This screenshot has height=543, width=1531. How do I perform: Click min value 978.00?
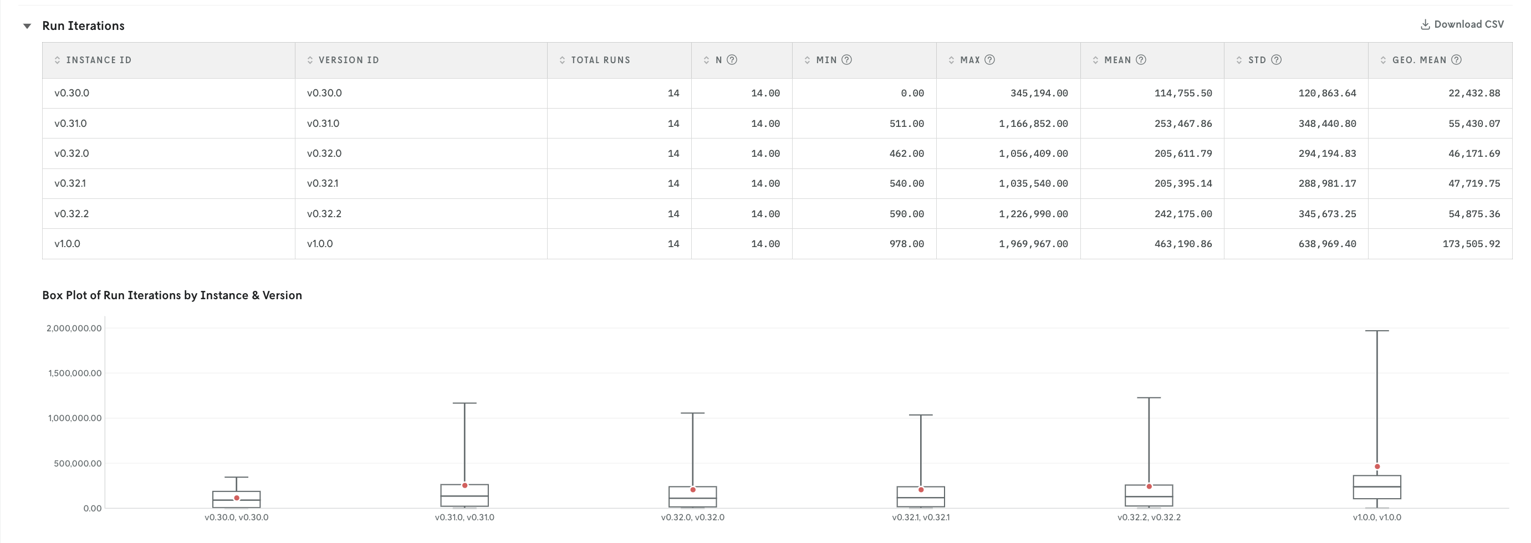[906, 244]
